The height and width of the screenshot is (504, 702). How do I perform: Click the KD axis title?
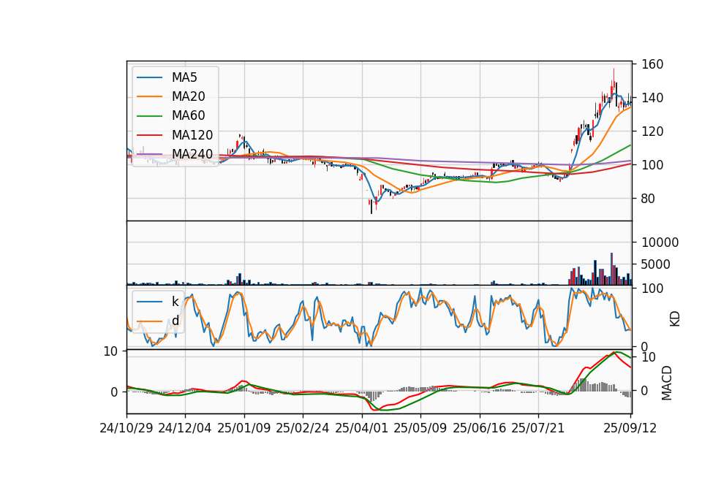[675, 318]
